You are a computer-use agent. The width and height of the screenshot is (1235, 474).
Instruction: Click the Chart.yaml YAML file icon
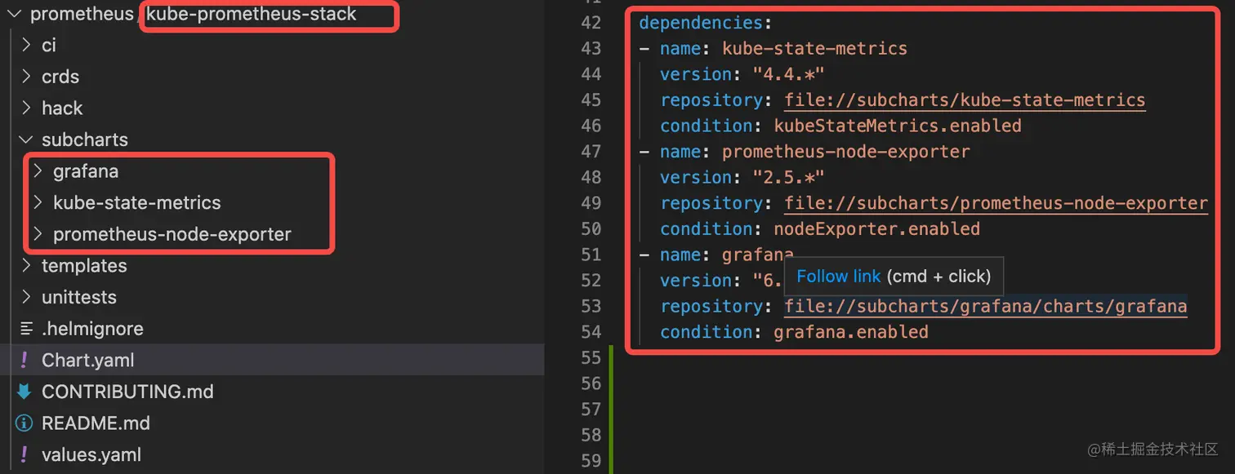click(x=25, y=360)
